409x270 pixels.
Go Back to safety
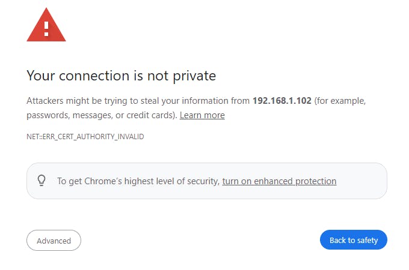tap(354, 240)
